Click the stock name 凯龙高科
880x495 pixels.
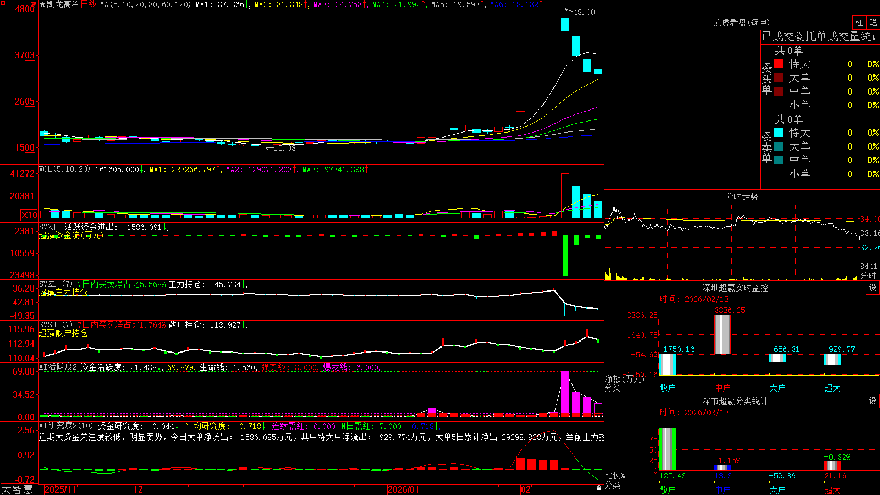[63, 4]
